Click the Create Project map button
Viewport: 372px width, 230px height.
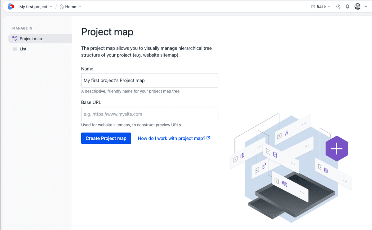coord(106,138)
